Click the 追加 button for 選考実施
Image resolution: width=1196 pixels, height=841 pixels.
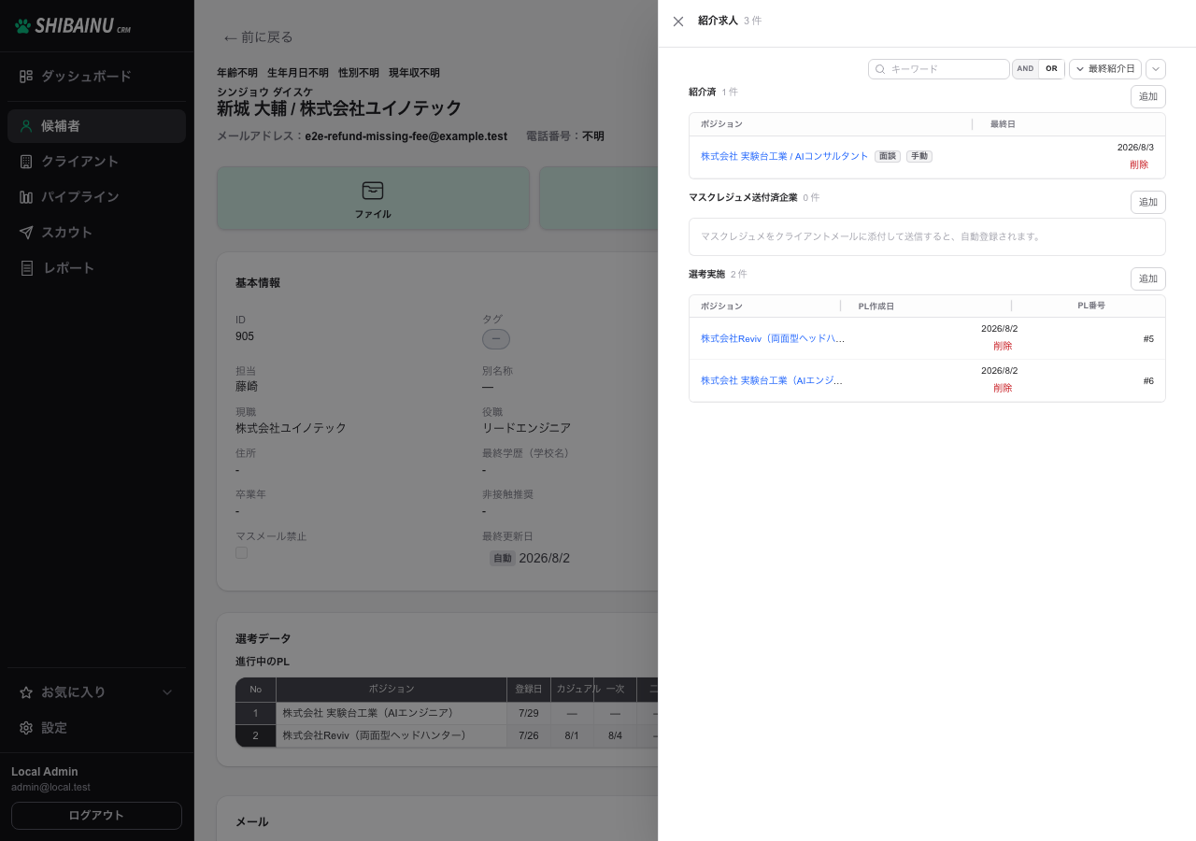click(x=1148, y=278)
